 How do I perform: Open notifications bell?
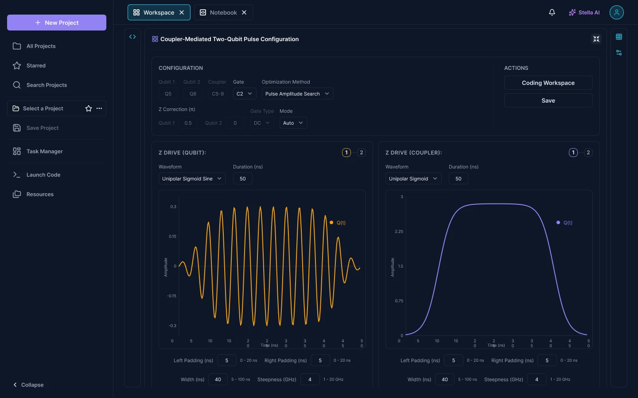pos(552,12)
